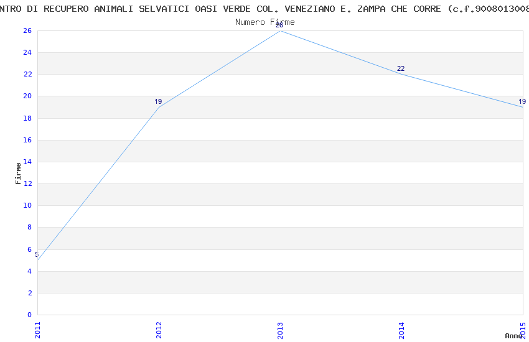Click the y-axis tick value 14
This screenshot has height=342, width=529.
coord(27,162)
